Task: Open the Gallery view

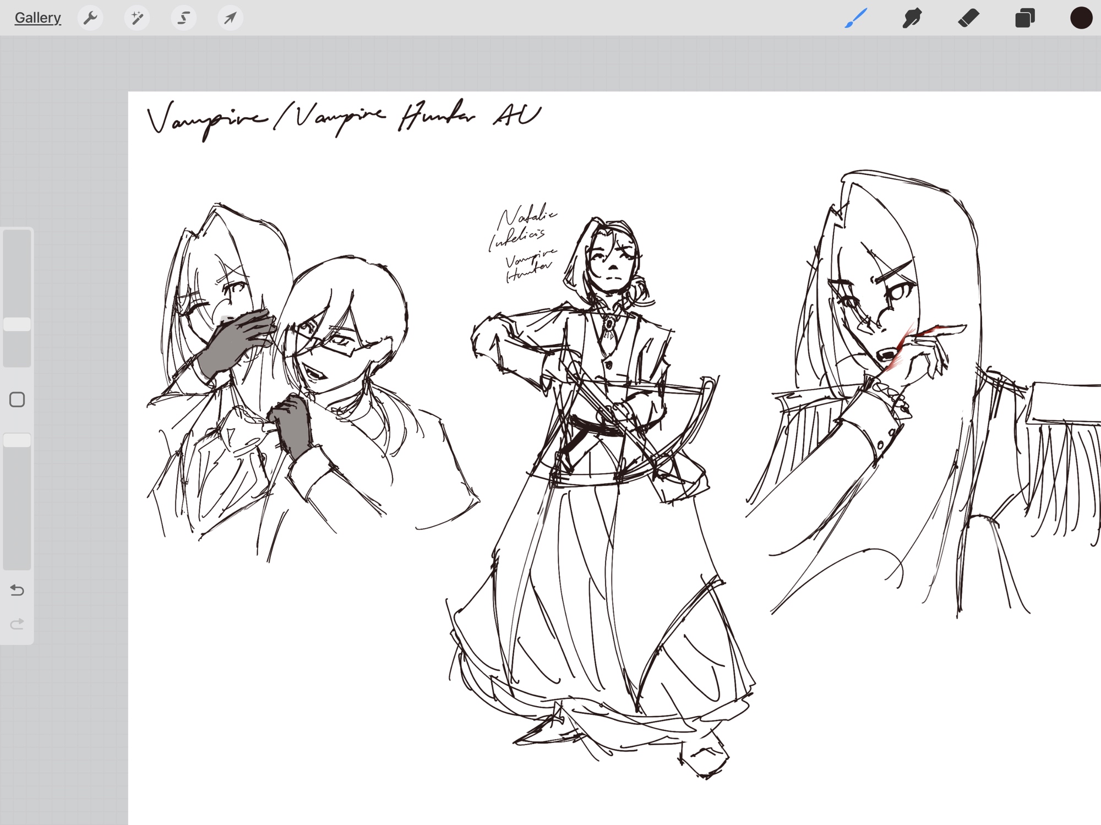Action: [37, 18]
